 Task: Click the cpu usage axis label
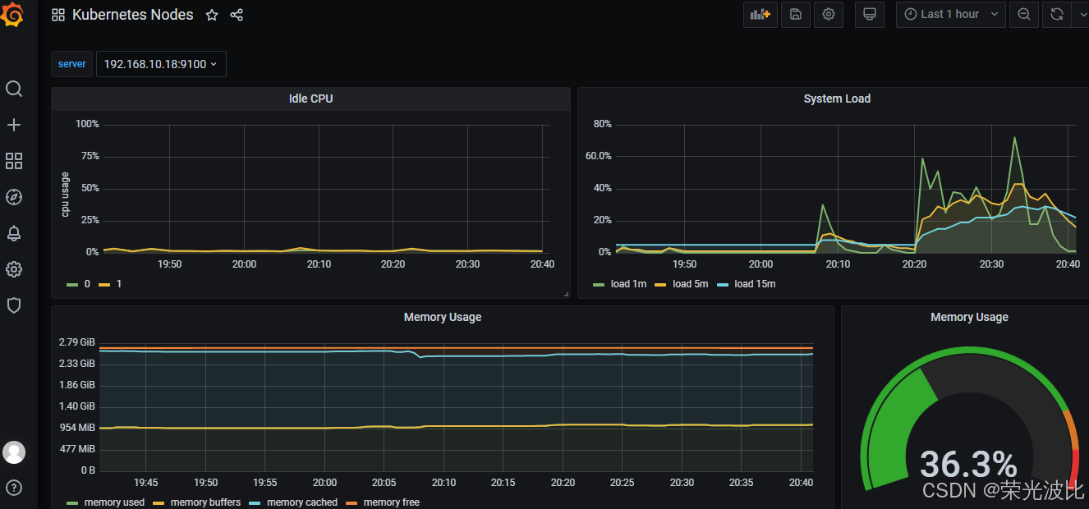66,195
